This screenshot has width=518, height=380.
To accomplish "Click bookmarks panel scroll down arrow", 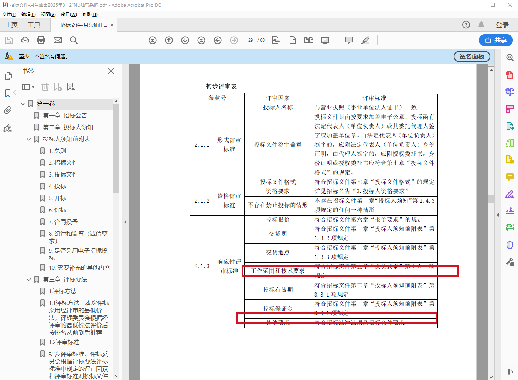I will click(x=116, y=376).
